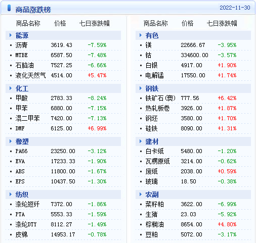The height and width of the screenshot is (243, 256).
Task: Select the 生猪 commodity
Action: point(151,214)
